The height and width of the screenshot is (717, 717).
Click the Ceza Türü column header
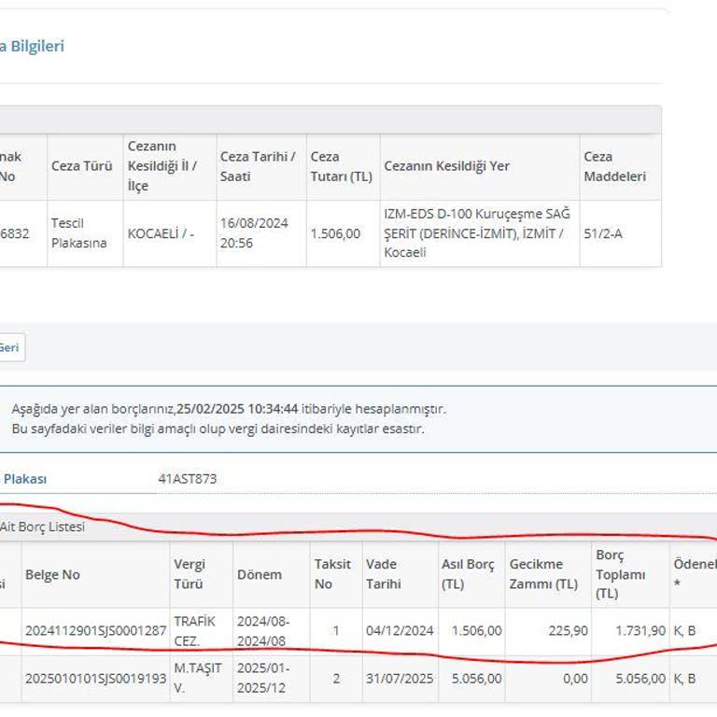tap(82, 166)
